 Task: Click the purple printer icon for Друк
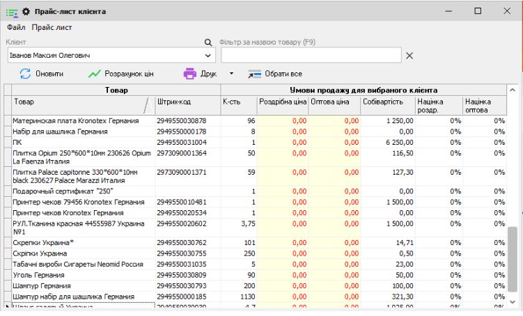tap(190, 73)
